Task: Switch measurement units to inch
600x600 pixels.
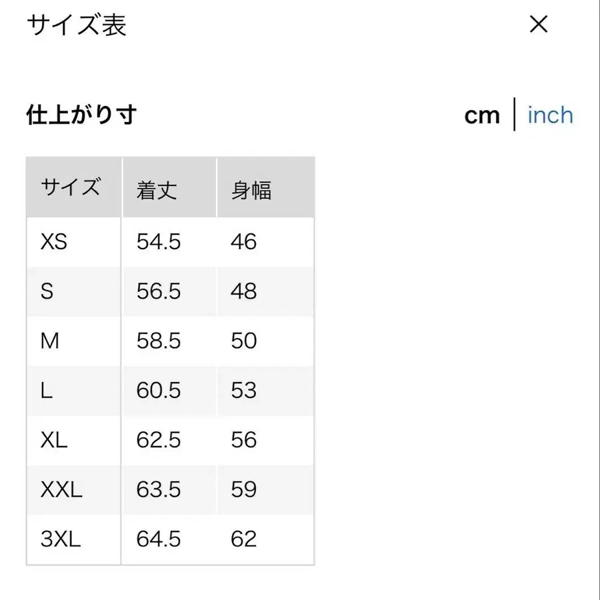Action: point(549,115)
